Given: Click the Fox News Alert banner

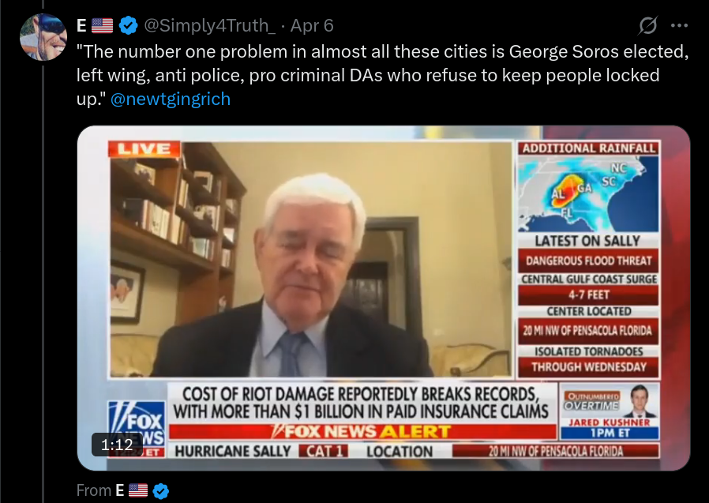Looking at the screenshot, I should 362,431.
